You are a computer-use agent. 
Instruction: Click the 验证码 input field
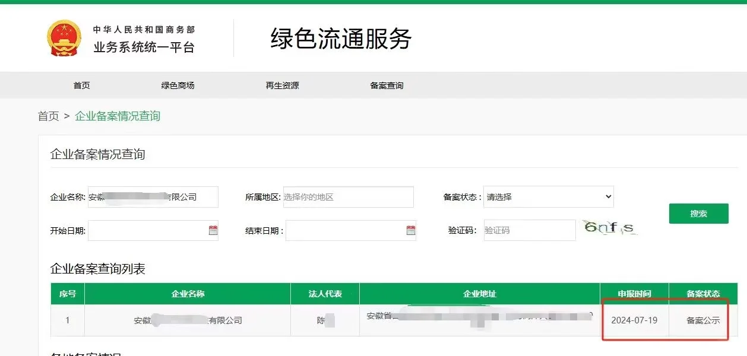(528, 230)
